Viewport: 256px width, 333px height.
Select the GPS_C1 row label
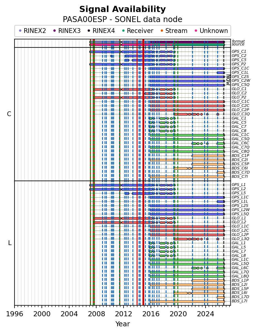click(x=239, y=51)
